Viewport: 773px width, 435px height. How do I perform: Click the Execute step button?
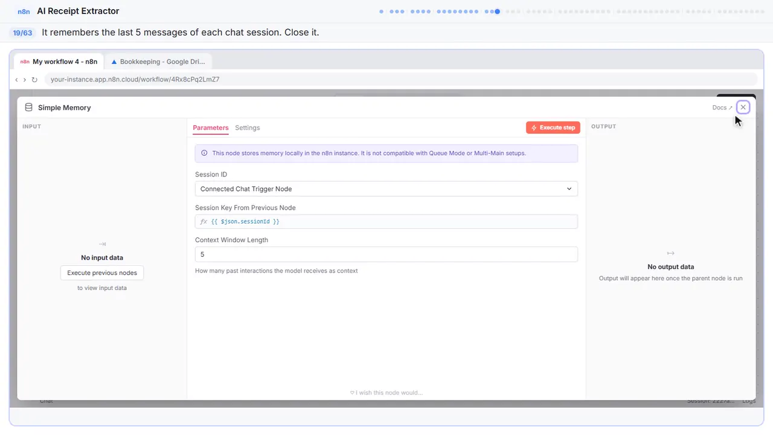(553, 127)
